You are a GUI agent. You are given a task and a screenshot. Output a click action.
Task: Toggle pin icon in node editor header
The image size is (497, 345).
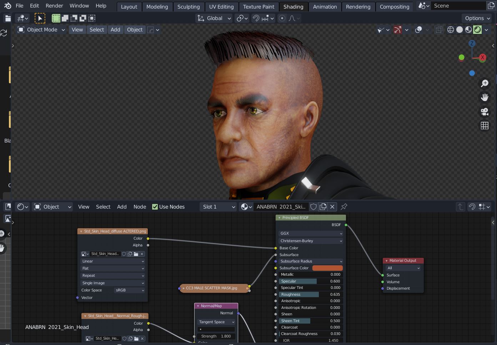(344, 207)
